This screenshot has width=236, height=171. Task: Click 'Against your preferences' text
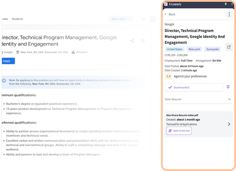[190, 76]
